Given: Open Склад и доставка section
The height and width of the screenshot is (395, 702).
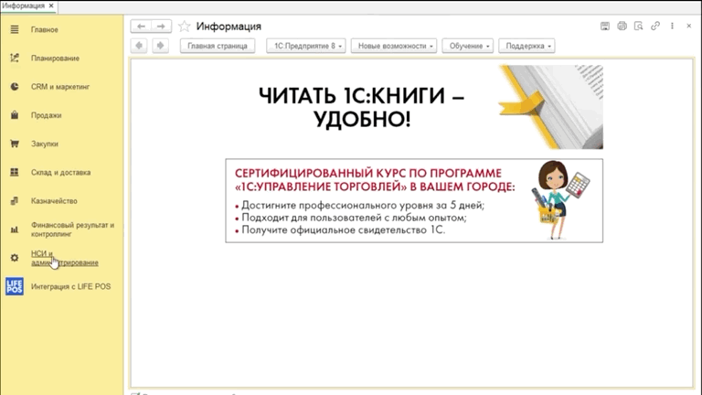Looking at the screenshot, I should 60,173.
